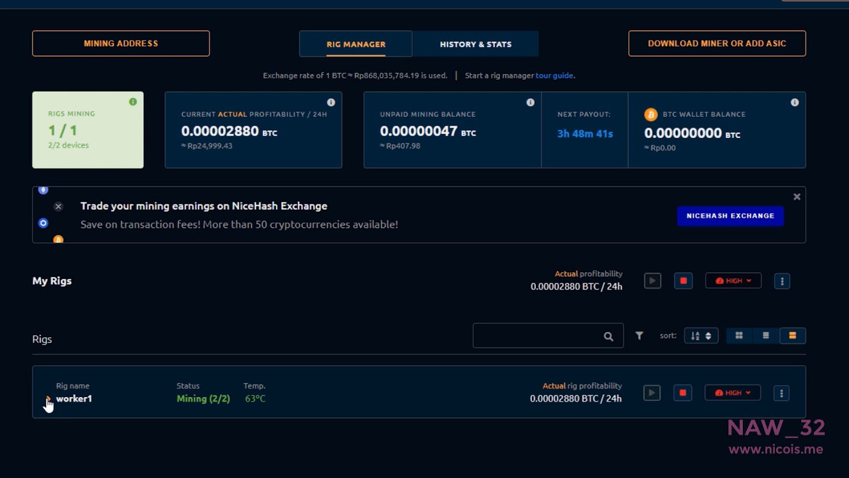This screenshot has height=478, width=849.
Task: Open the NiceHash Exchange button
Action: point(730,216)
